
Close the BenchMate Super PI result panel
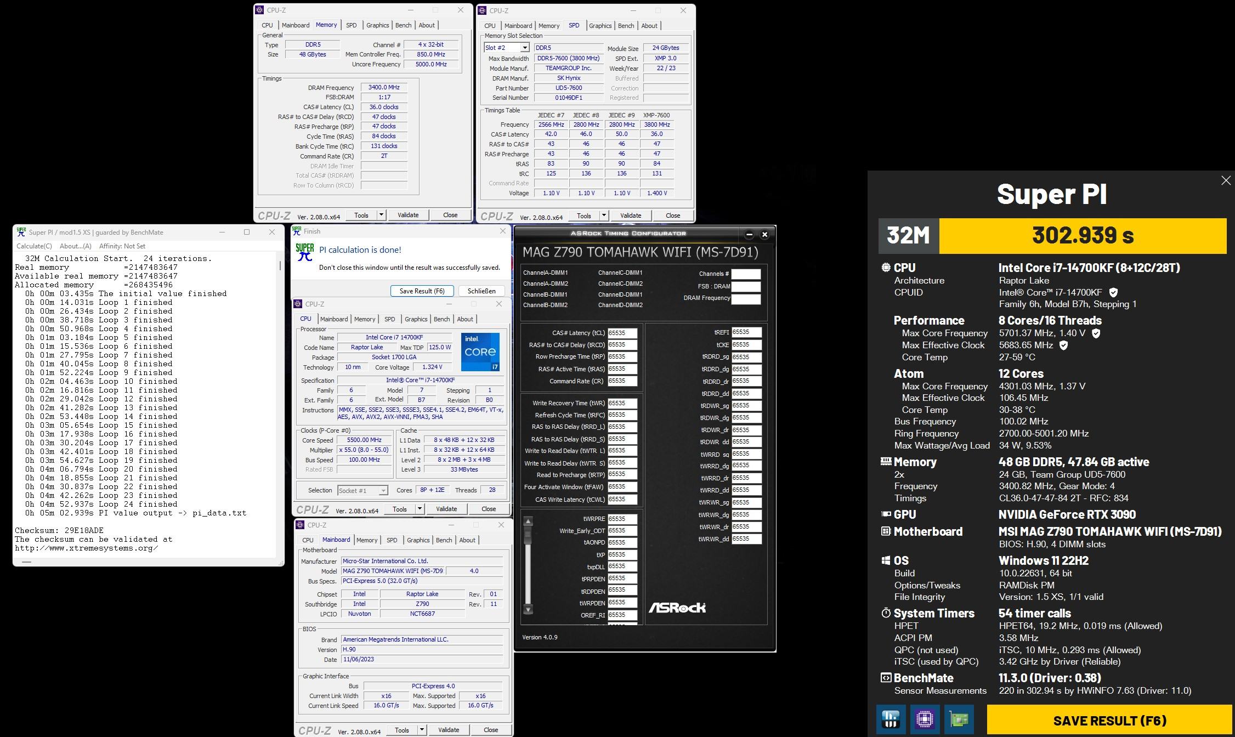pyautogui.click(x=1226, y=180)
